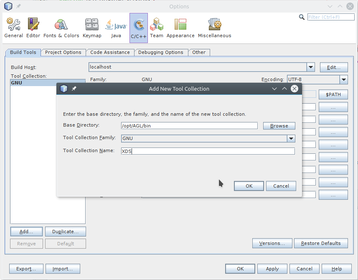Minimize the Add New Tool Collection dialog
The image size is (358, 280).
coord(274,89)
